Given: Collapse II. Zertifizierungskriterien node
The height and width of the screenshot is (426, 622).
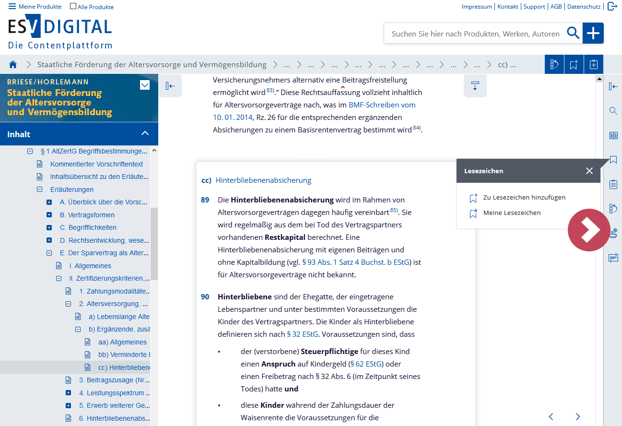Looking at the screenshot, I should (x=59, y=278).
